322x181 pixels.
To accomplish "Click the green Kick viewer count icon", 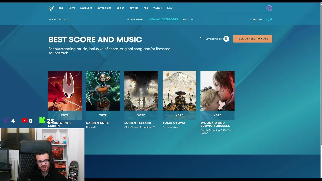I will click(x=42, y=120).
